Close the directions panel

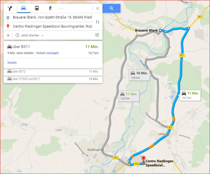[98, 9]
